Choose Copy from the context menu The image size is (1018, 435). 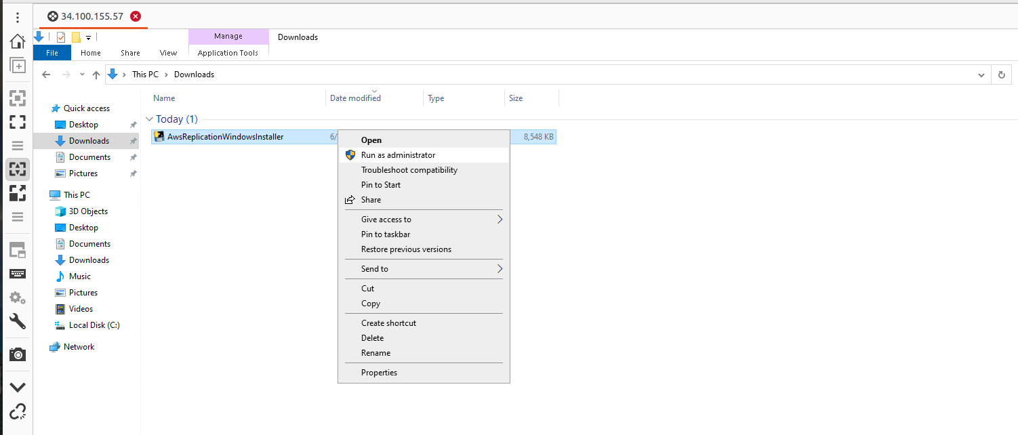click(x=424, y=304)
